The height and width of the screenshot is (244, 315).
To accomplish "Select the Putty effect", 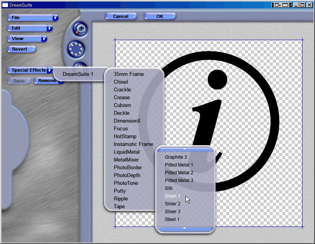I will pos(120,191).
